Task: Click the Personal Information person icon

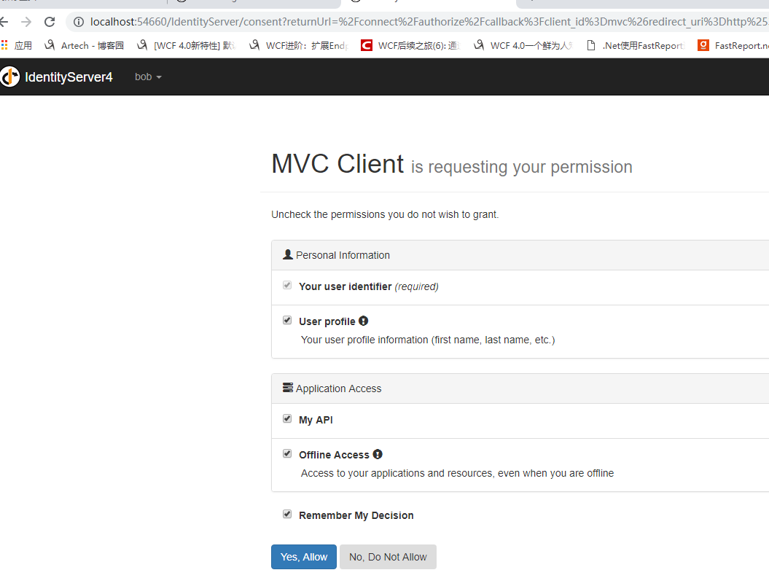Action: [x=288, y=254]
